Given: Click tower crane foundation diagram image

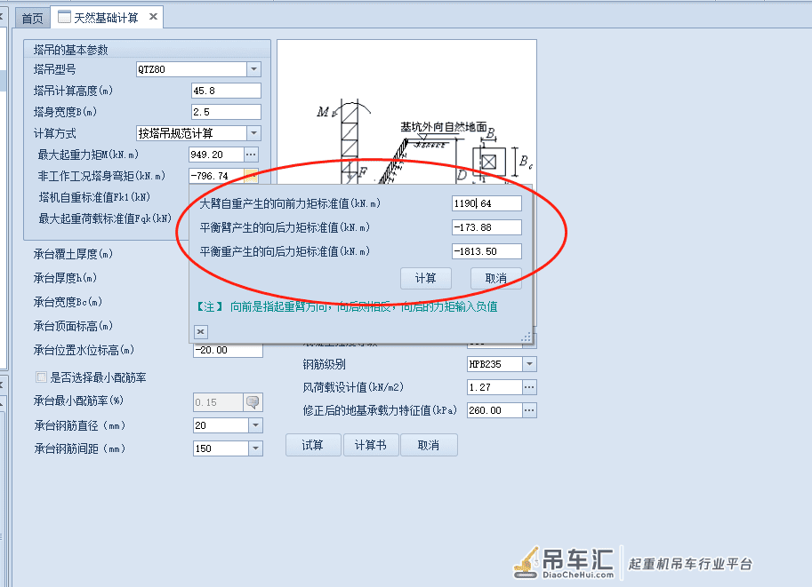Looking at the screenshot, I should [406, 112].
